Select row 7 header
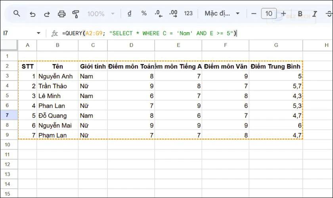Screen dimensions: 333x198 pyautogui.click(x=9, y=115)
